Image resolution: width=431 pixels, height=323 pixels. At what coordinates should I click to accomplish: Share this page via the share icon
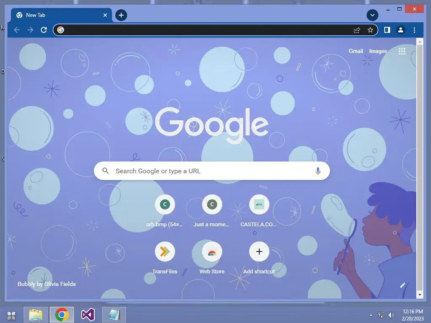[357, 30]
